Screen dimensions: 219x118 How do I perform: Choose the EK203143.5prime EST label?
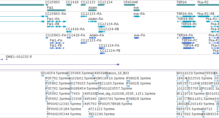[200, 104]
